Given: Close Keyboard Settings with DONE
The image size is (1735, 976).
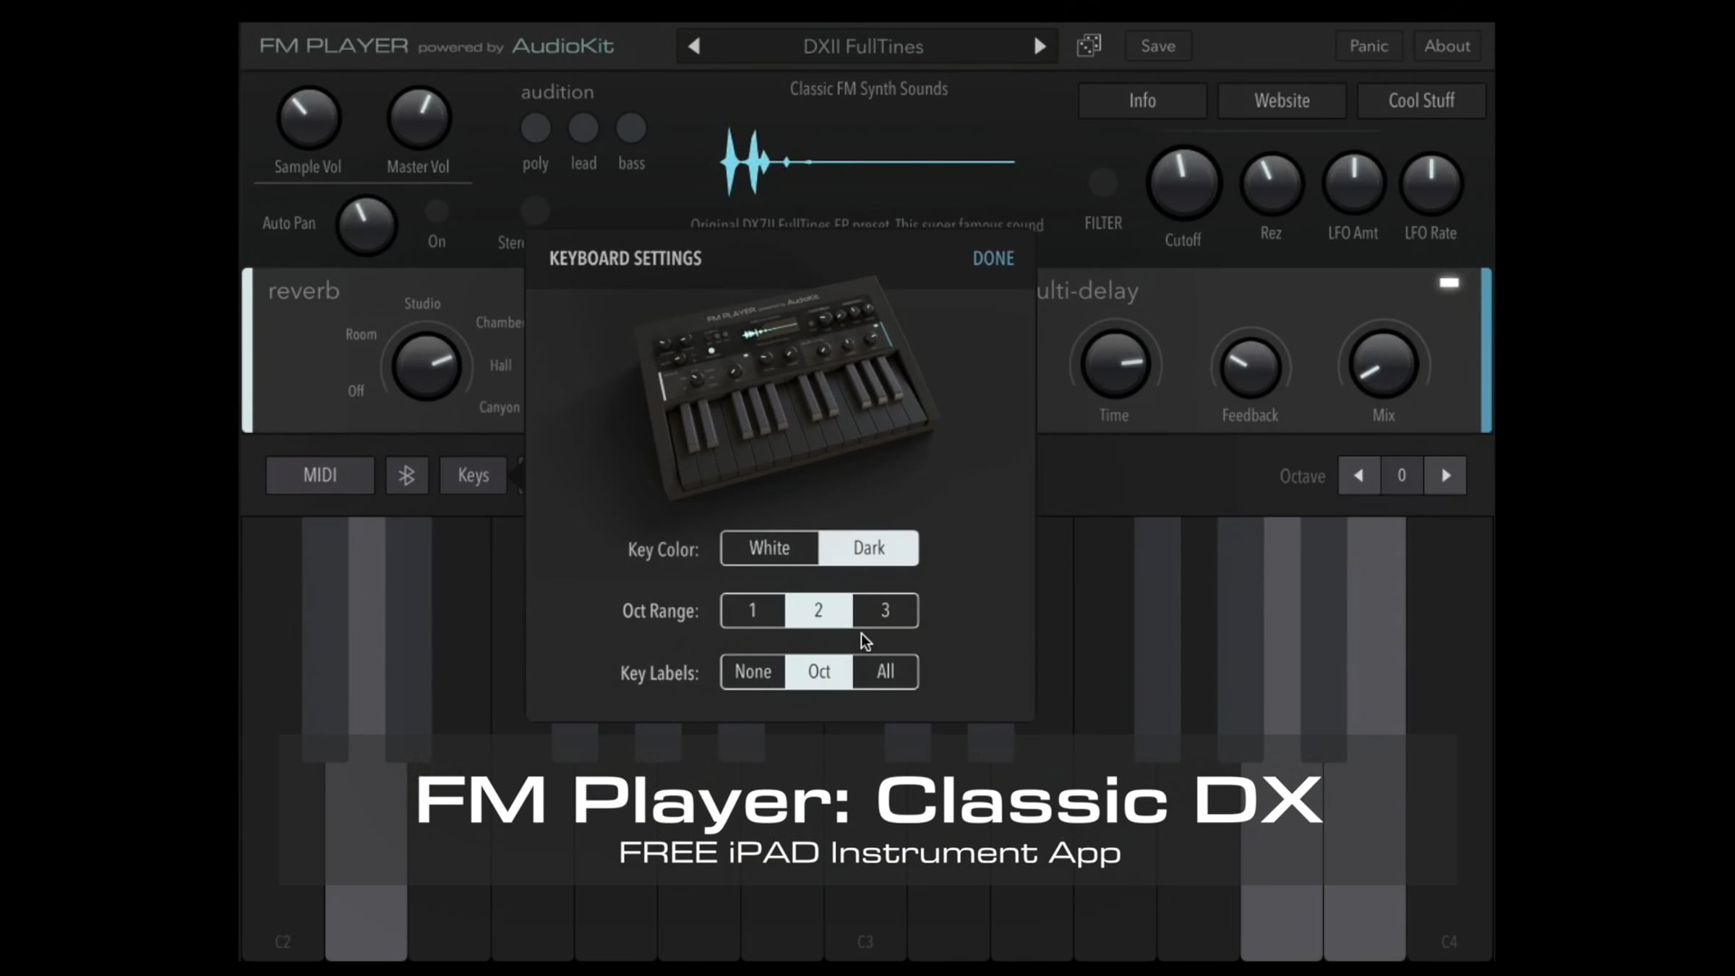Looking at the screenshot, I should click(993, 258).
